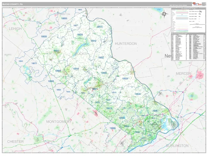This screenshot has height=156, width=208.
Task: Select ZIP code 18077 label
Action: coord(76,25)
